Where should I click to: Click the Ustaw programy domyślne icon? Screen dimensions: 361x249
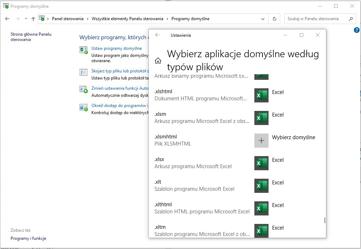pos(83,50)
